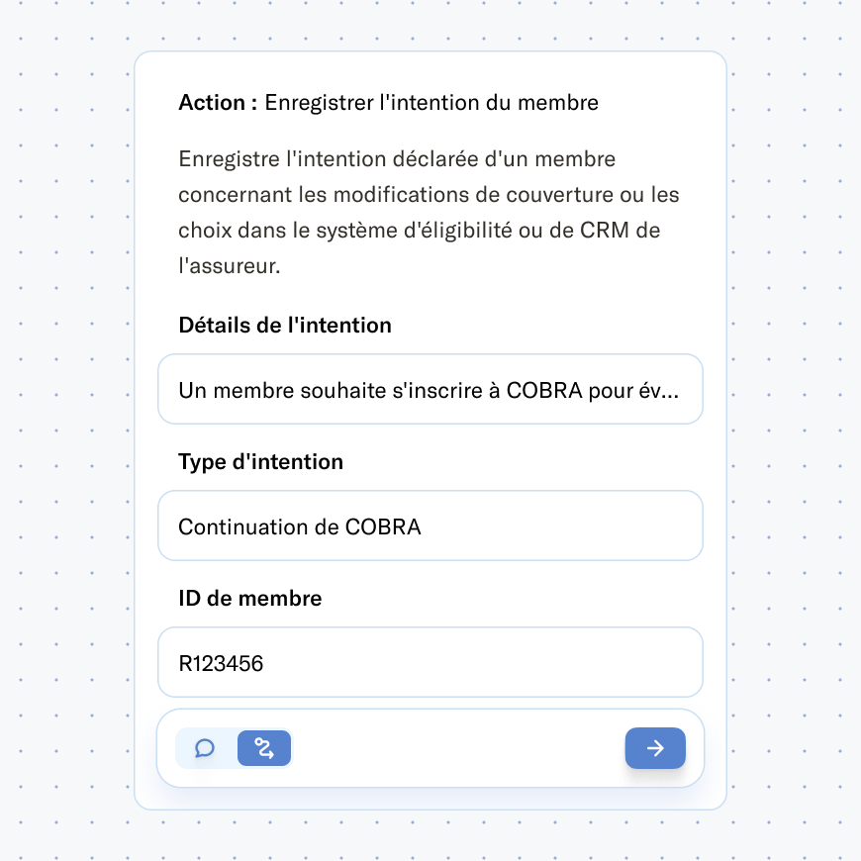The height and width of the screenshot is (861, 861).
Task: Select the workflow route mode icon
Action: click(264, 748)
